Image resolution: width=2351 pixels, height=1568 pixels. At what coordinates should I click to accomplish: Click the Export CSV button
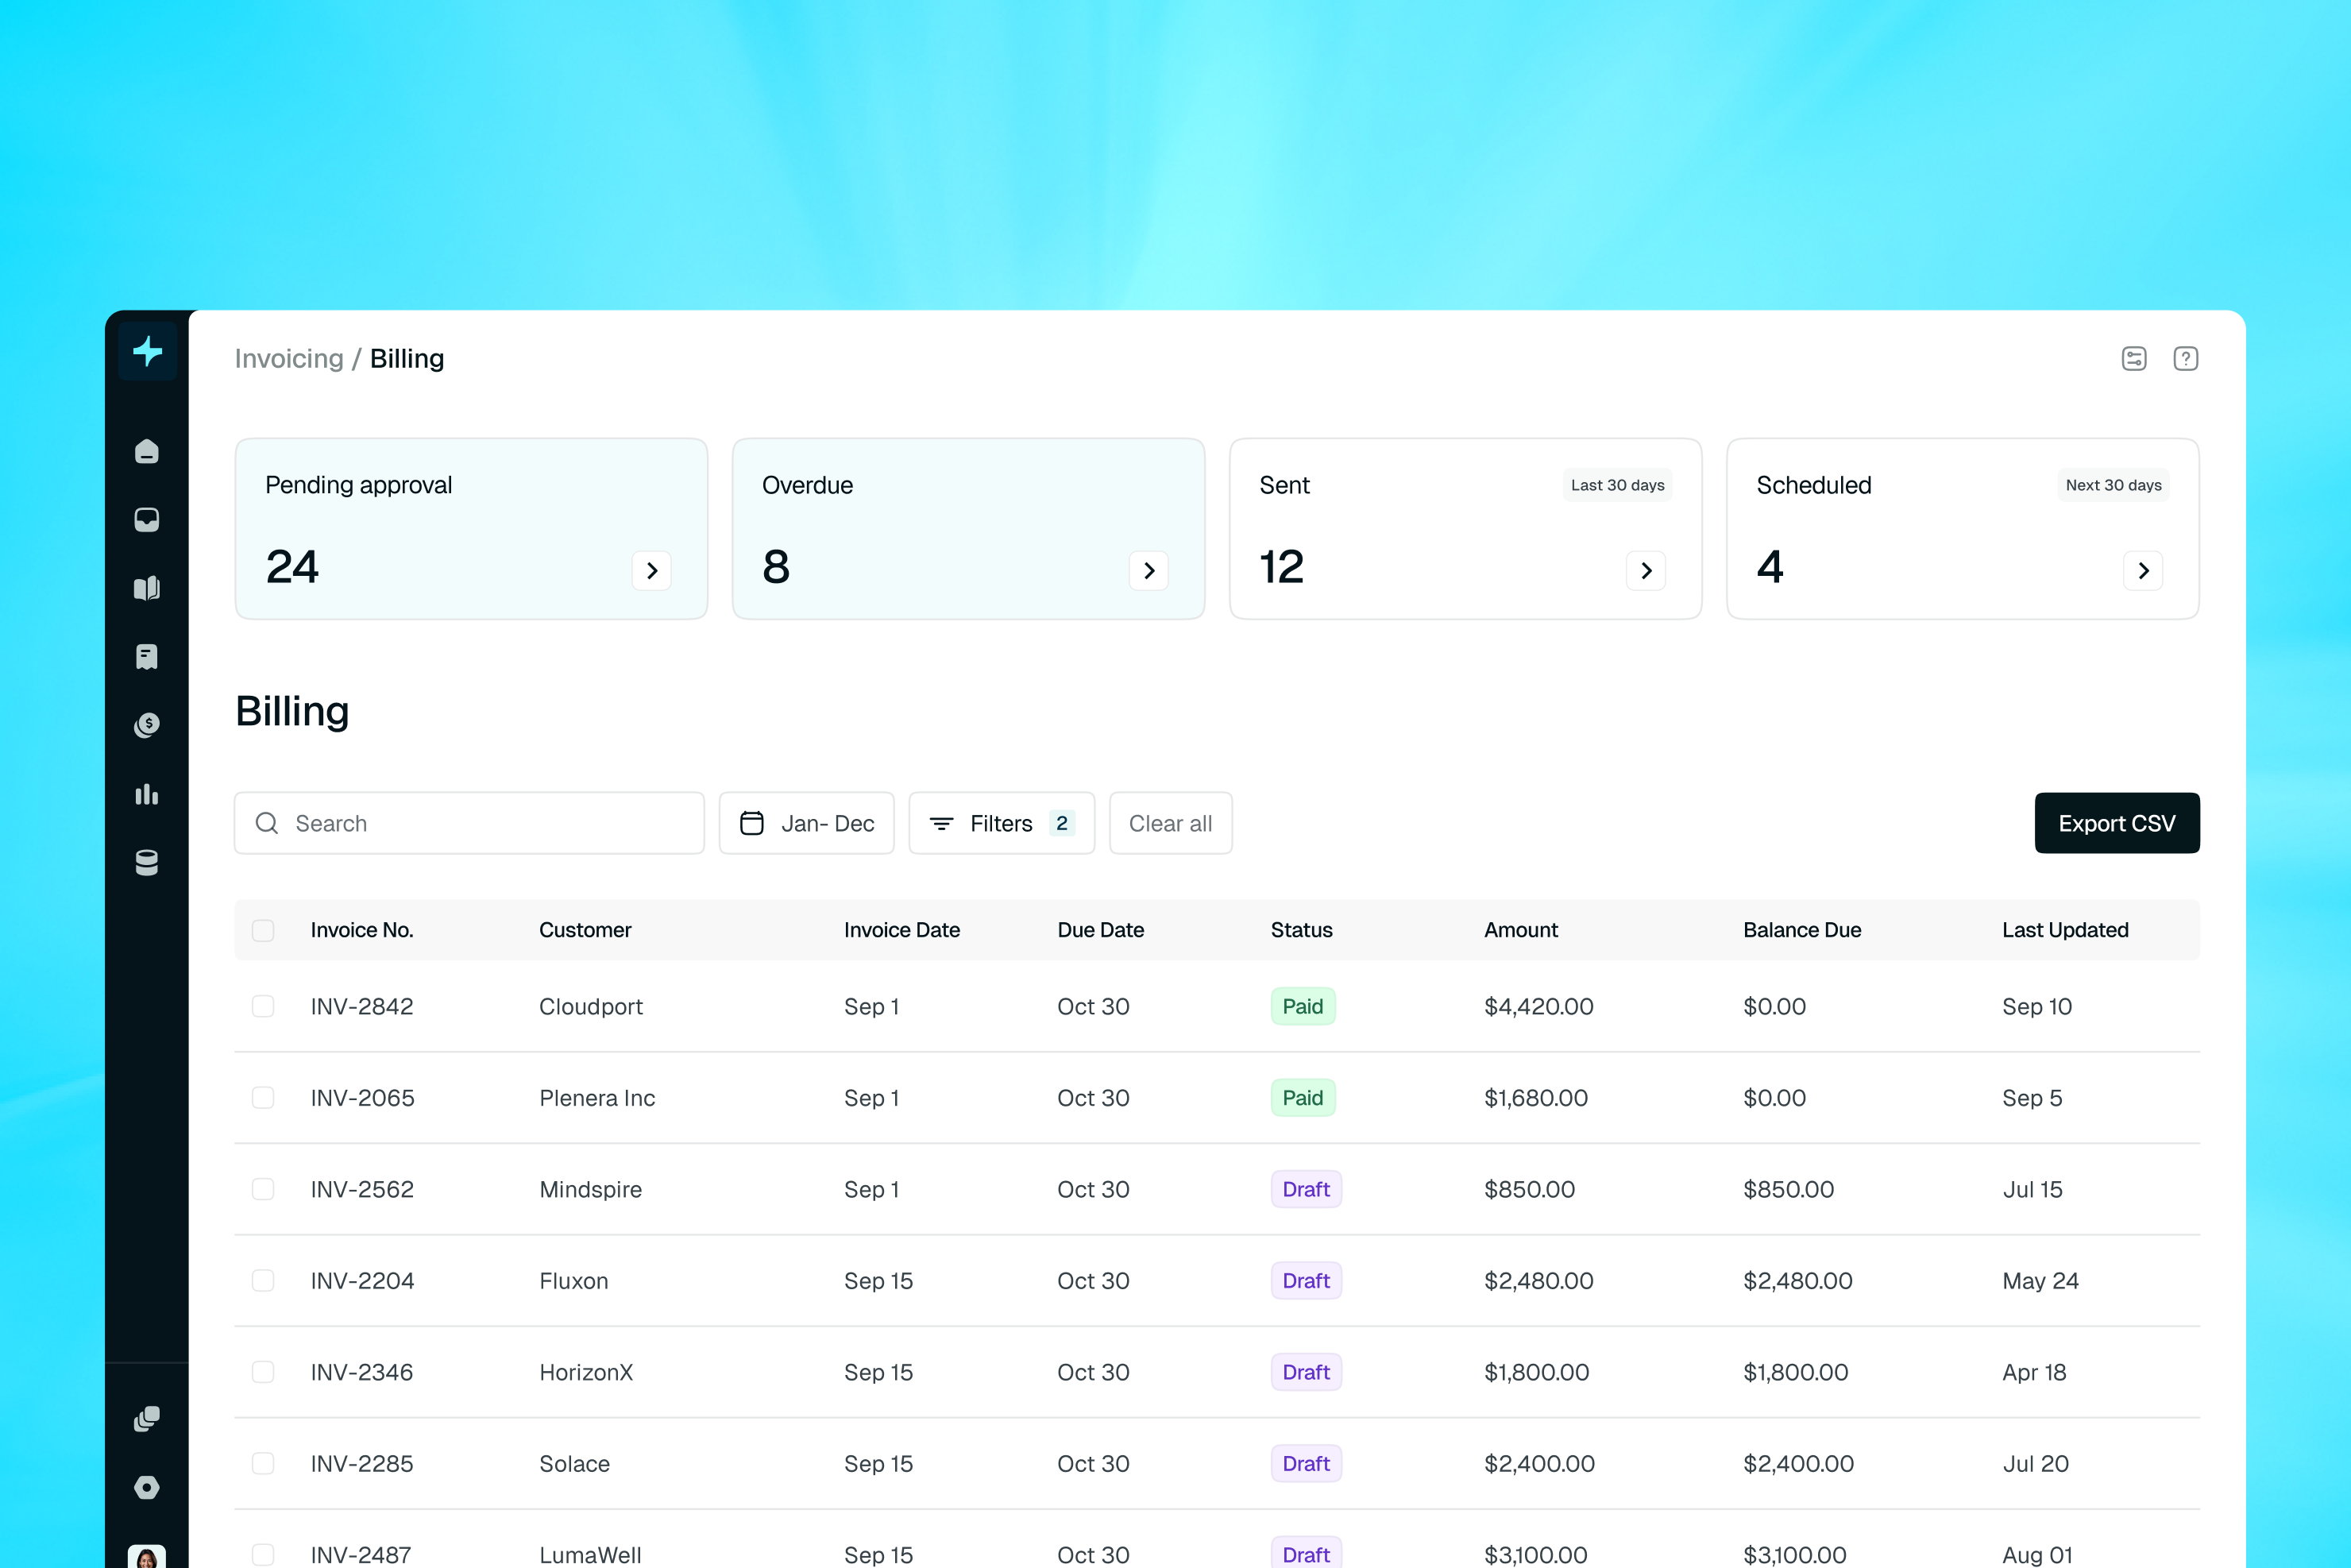click(x=2117, y=823)
